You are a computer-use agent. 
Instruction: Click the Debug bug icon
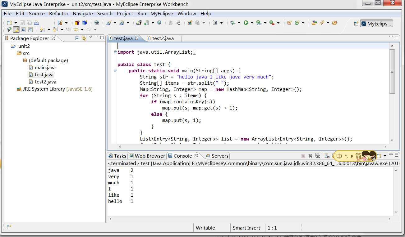coord(233,23)
